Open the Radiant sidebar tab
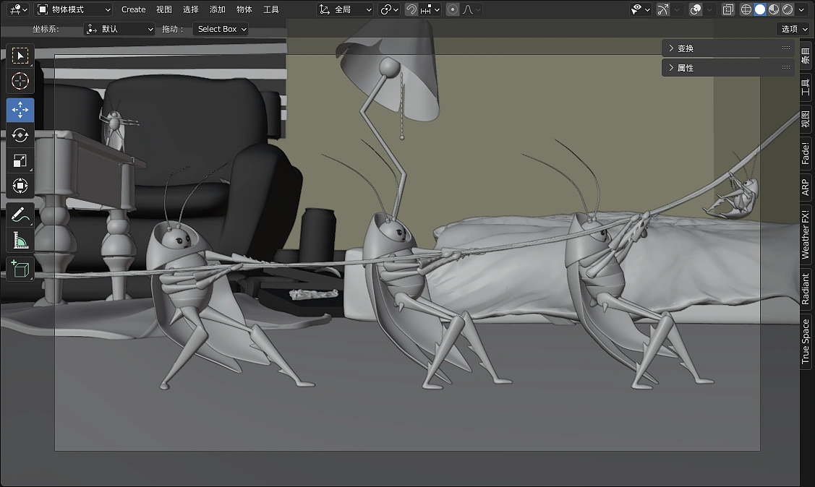The width and height of the screenshot is (815, 487). 806,289
